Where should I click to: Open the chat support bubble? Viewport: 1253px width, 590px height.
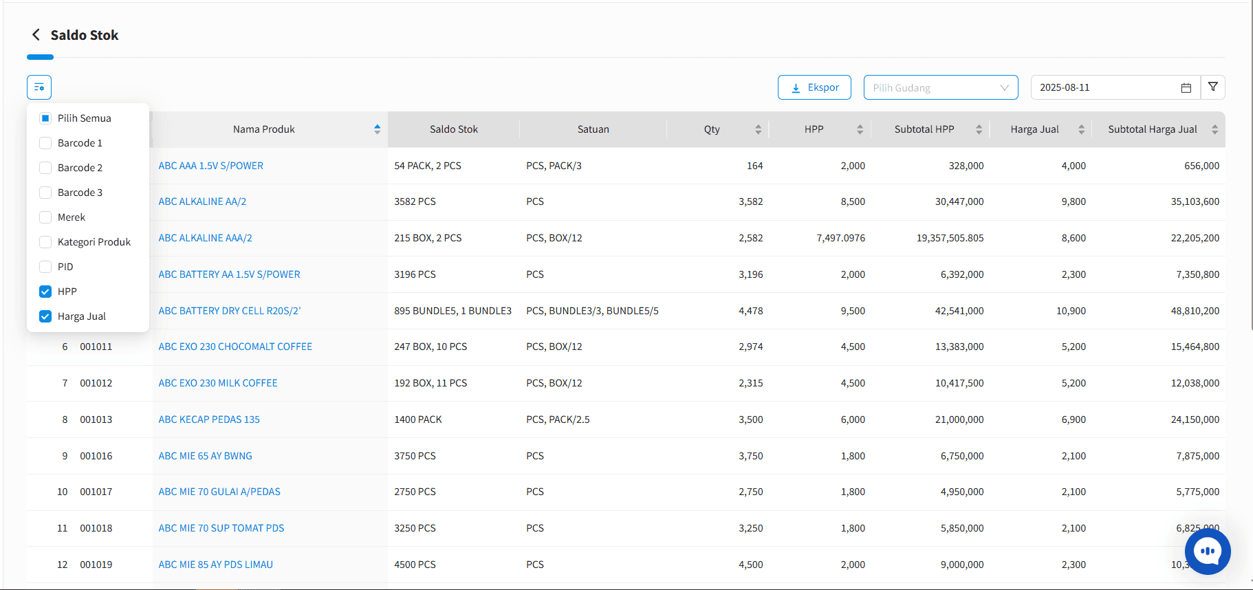click(x=1208, y=551)
